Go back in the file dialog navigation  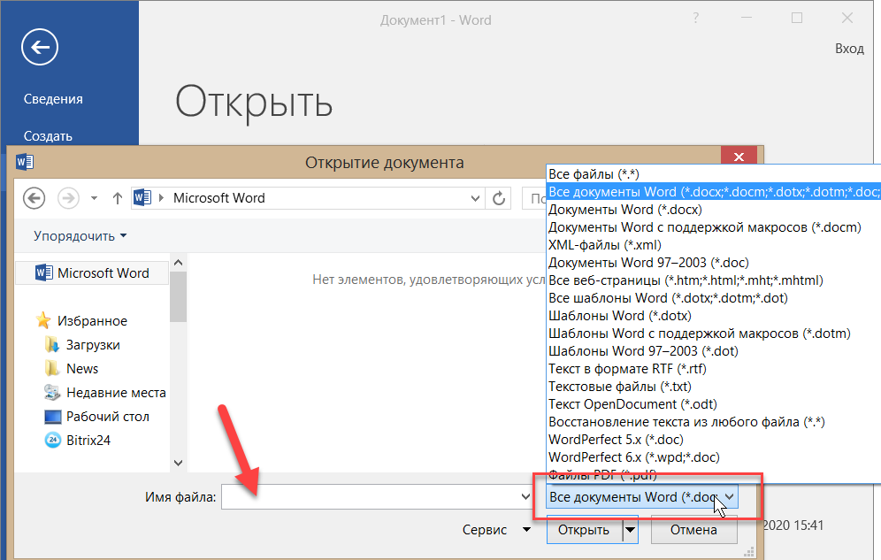tap(34, 198)
